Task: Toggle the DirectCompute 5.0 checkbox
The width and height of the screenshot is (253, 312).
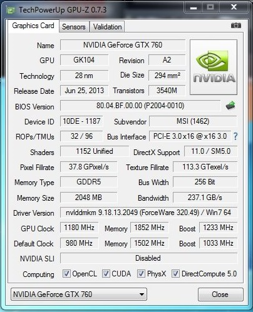Action: 175,274
